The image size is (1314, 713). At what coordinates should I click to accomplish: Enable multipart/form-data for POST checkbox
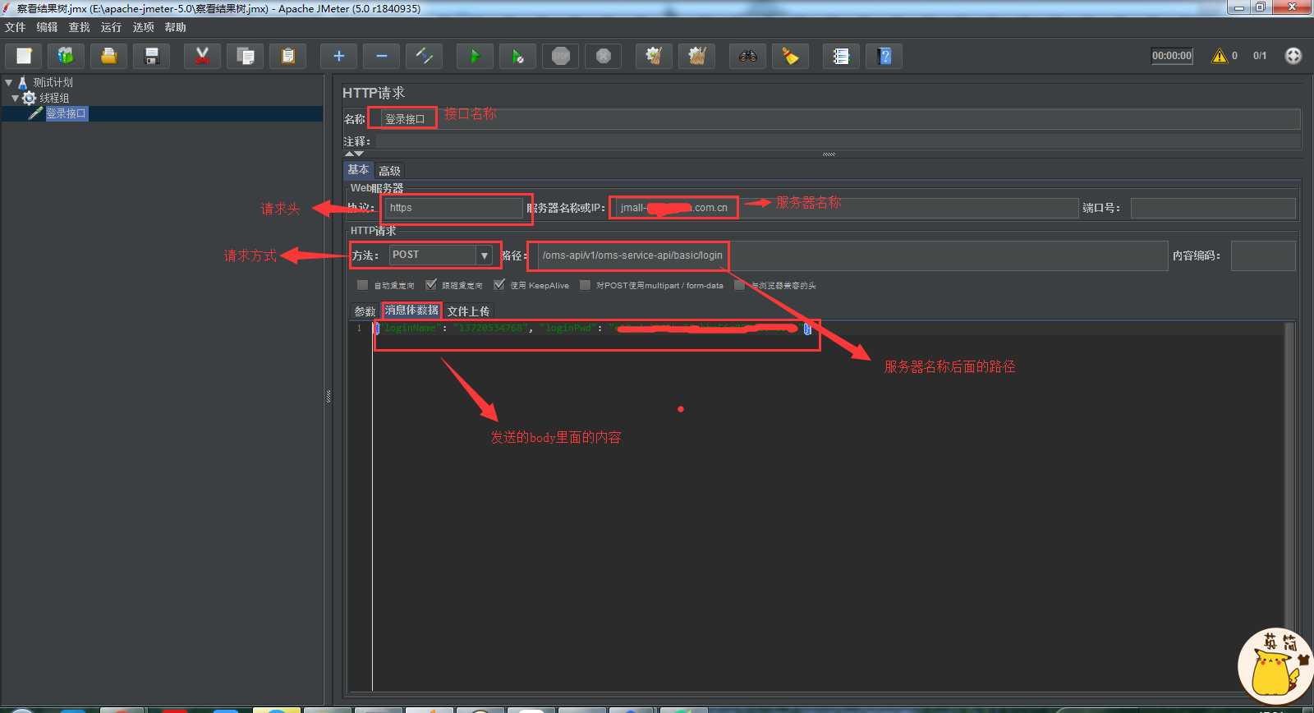585,285
